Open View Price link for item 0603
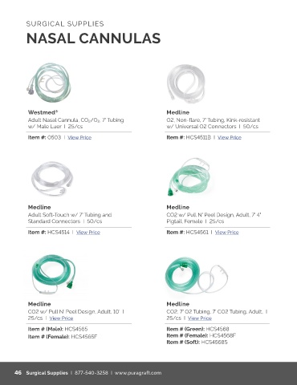This screenshot has width=297, height=385. click(79, 137)
